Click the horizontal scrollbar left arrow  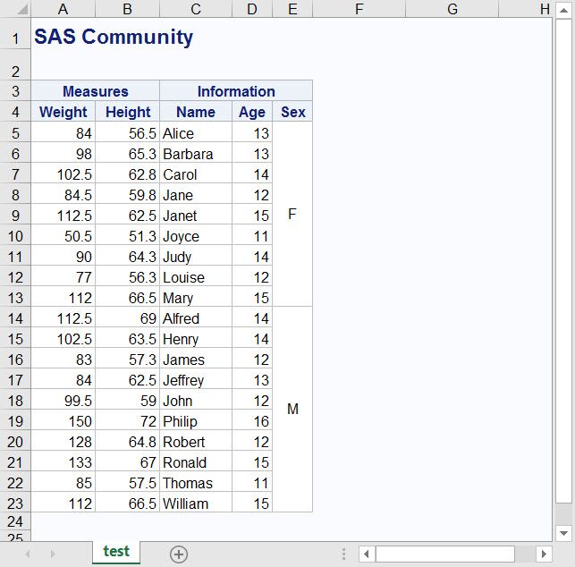367,554
